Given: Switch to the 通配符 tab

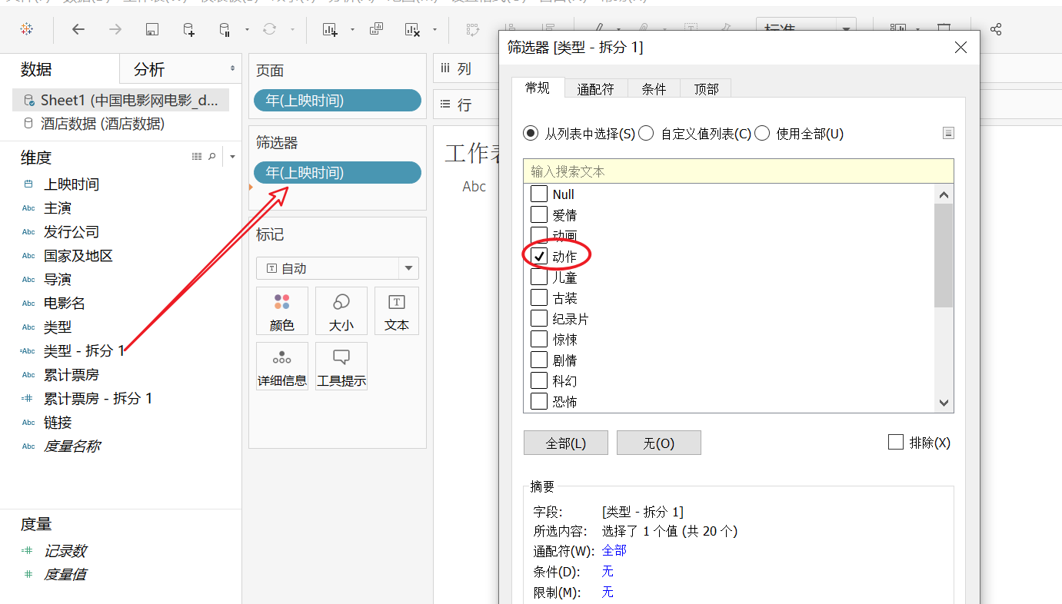Looking at the screenshot, I should tap(596, 89).
